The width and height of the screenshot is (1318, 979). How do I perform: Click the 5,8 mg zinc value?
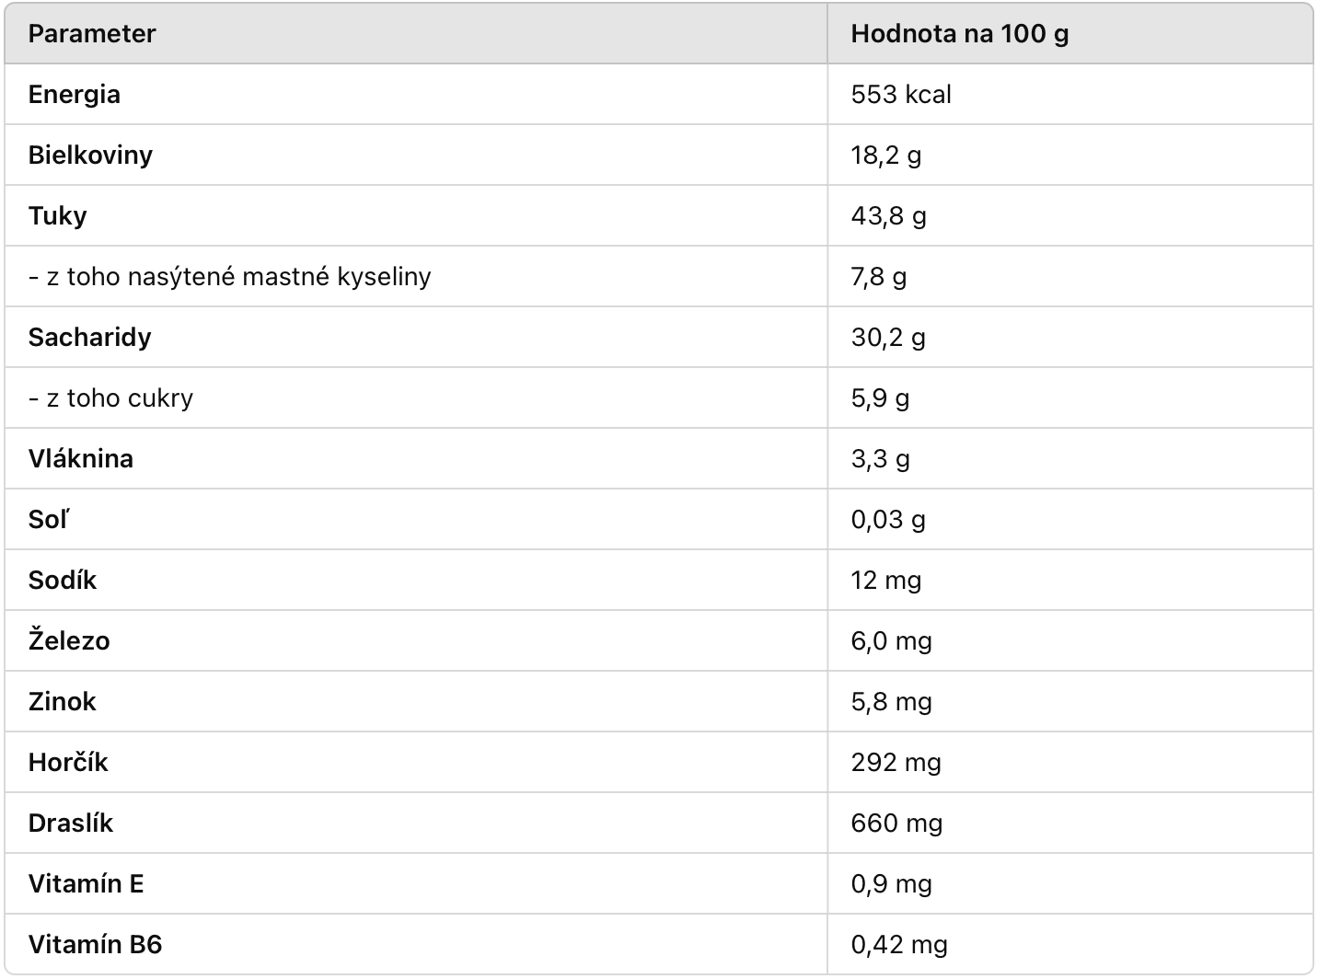click(891, 702)
